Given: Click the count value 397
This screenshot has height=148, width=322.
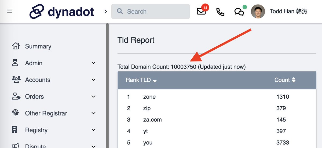Looking at the screenshot, I should 281,131.
